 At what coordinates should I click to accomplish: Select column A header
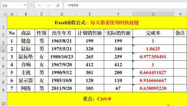[x=12, y=14]
